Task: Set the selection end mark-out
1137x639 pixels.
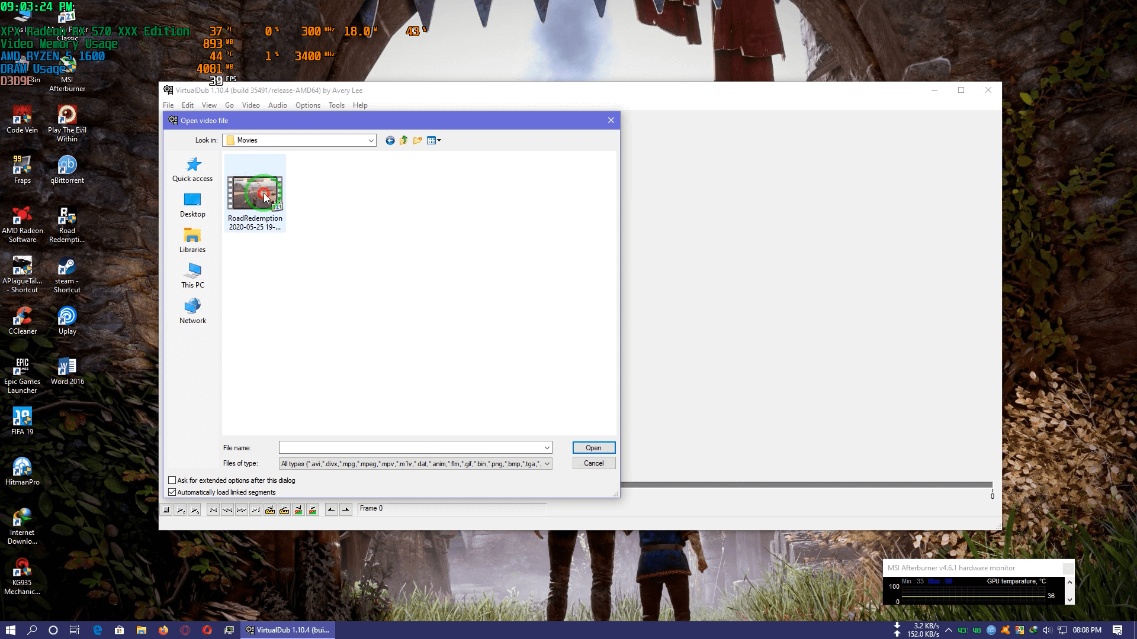Action: 346,509
